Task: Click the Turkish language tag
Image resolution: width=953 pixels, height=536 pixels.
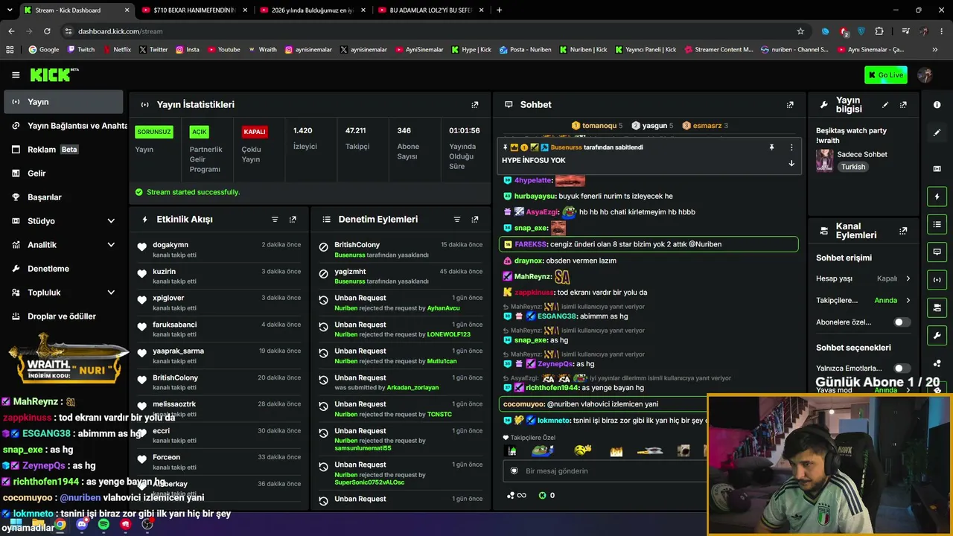Action: pos(853,167)
